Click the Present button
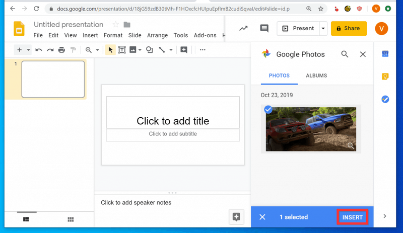403x233 pixels. [298, 28]
